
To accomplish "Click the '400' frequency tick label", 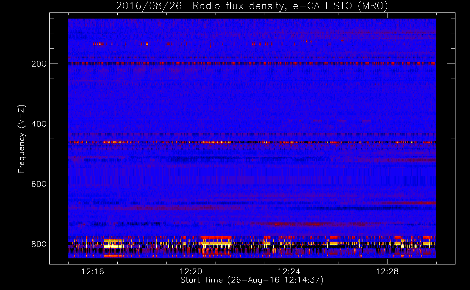I will click(x=39, y=124).
